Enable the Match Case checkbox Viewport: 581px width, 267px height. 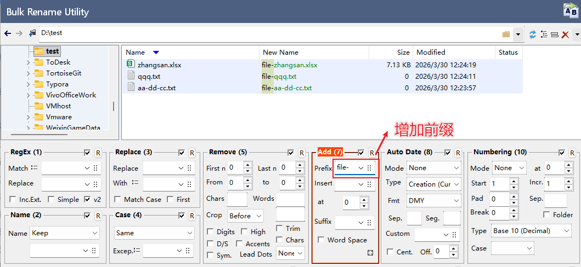pos(118,200)
